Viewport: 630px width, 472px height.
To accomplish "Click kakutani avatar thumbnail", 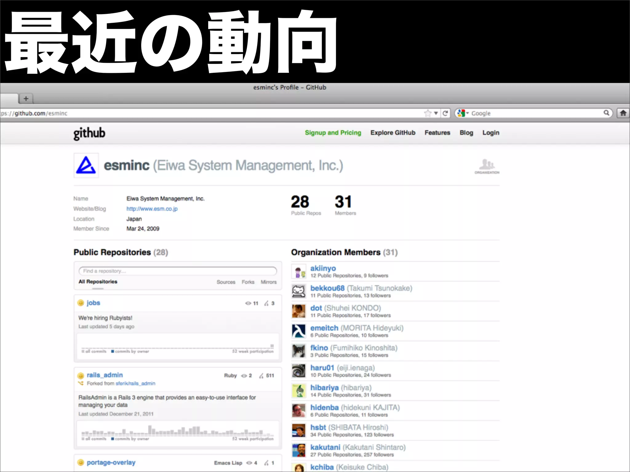I will pyautogui.click(x=299, y=450).
